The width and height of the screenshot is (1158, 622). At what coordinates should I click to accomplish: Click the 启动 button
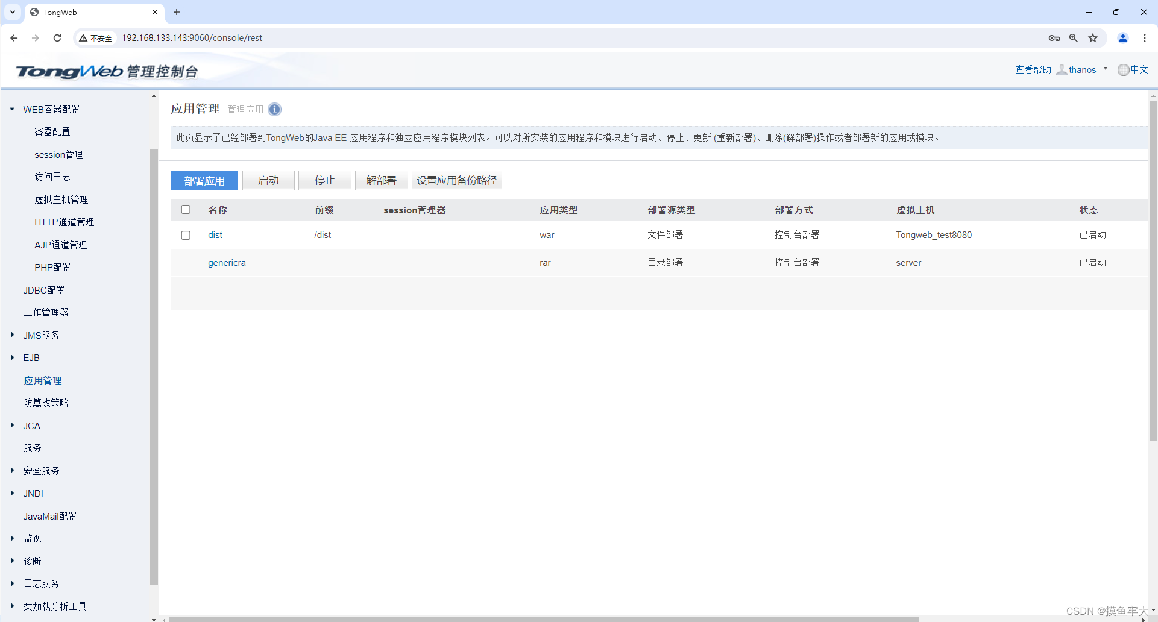coord(268,180)
